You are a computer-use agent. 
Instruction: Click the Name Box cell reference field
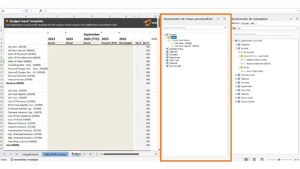[x=10, y=11]
